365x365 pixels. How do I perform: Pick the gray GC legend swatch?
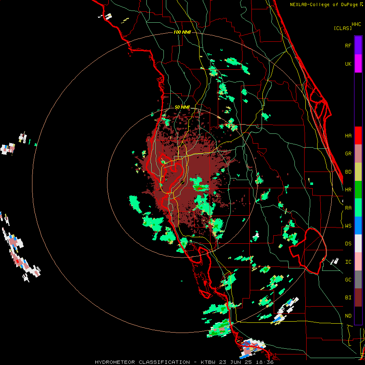tap(358, 279)
